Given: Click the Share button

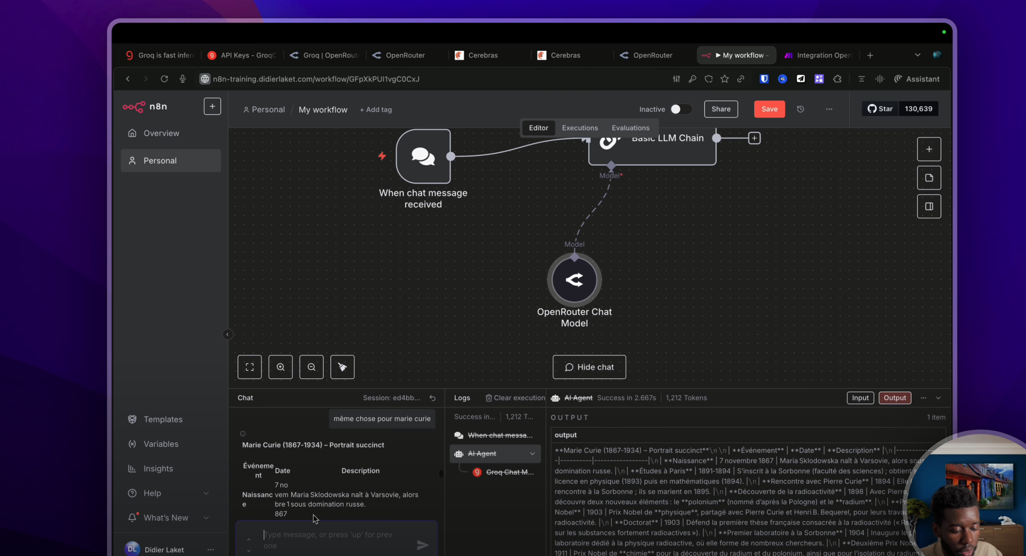Looking at the screenshot, I should tap(721, 109).
